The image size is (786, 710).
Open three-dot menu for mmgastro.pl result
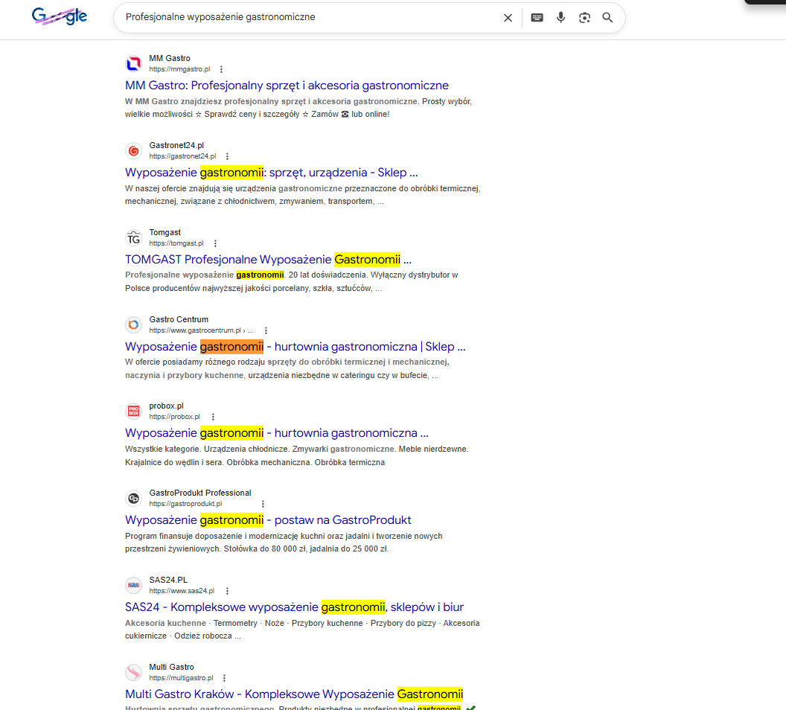coord(221,69)
